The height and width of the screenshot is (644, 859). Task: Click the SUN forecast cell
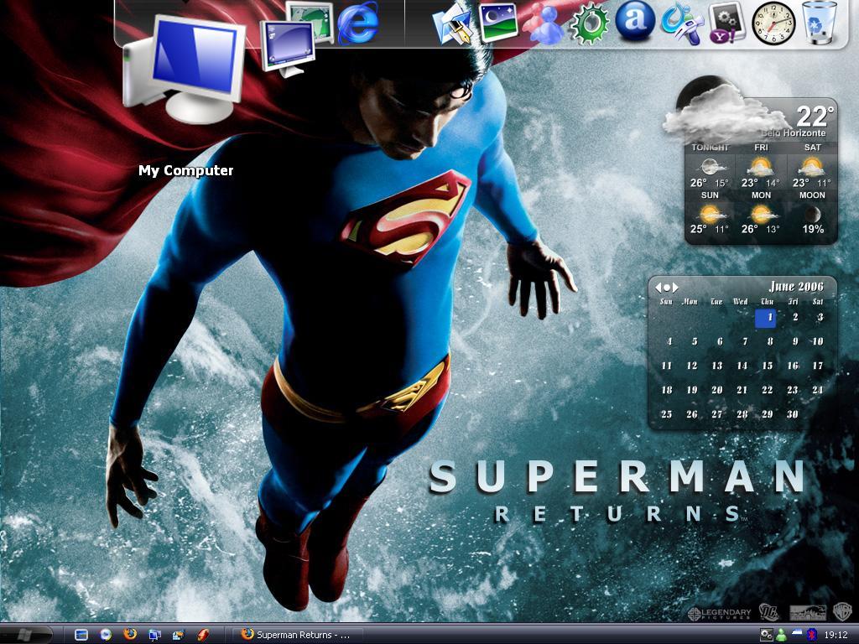coord(710,213)
